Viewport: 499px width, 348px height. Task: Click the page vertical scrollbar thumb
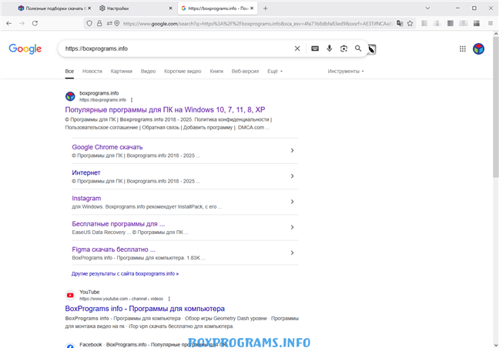(496, 106)
